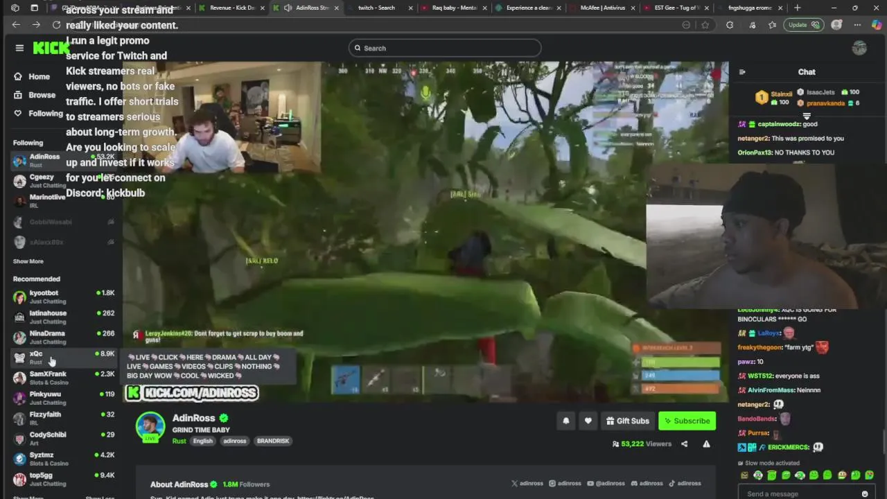Open Cgeezy channel in Following list
887x499 pixels.
[64, 181]
